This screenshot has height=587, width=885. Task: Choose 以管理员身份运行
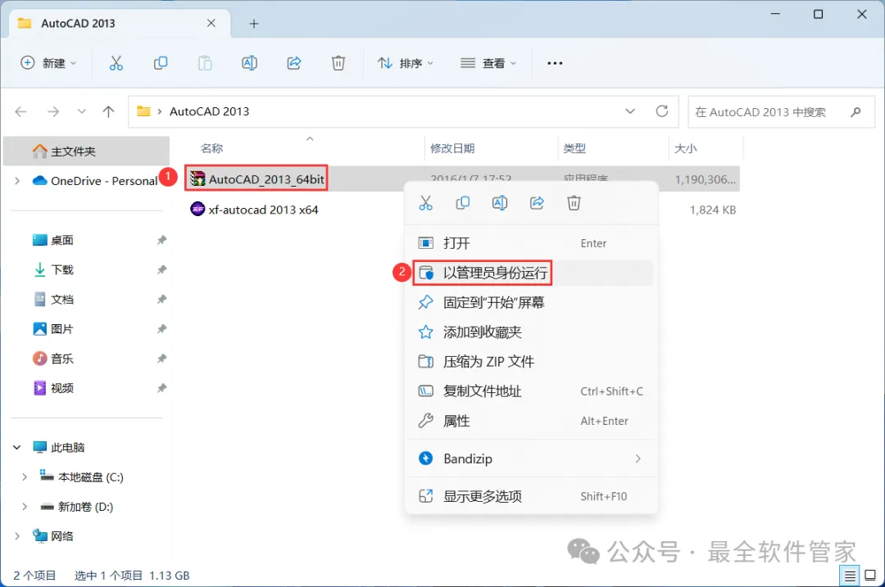532,273
